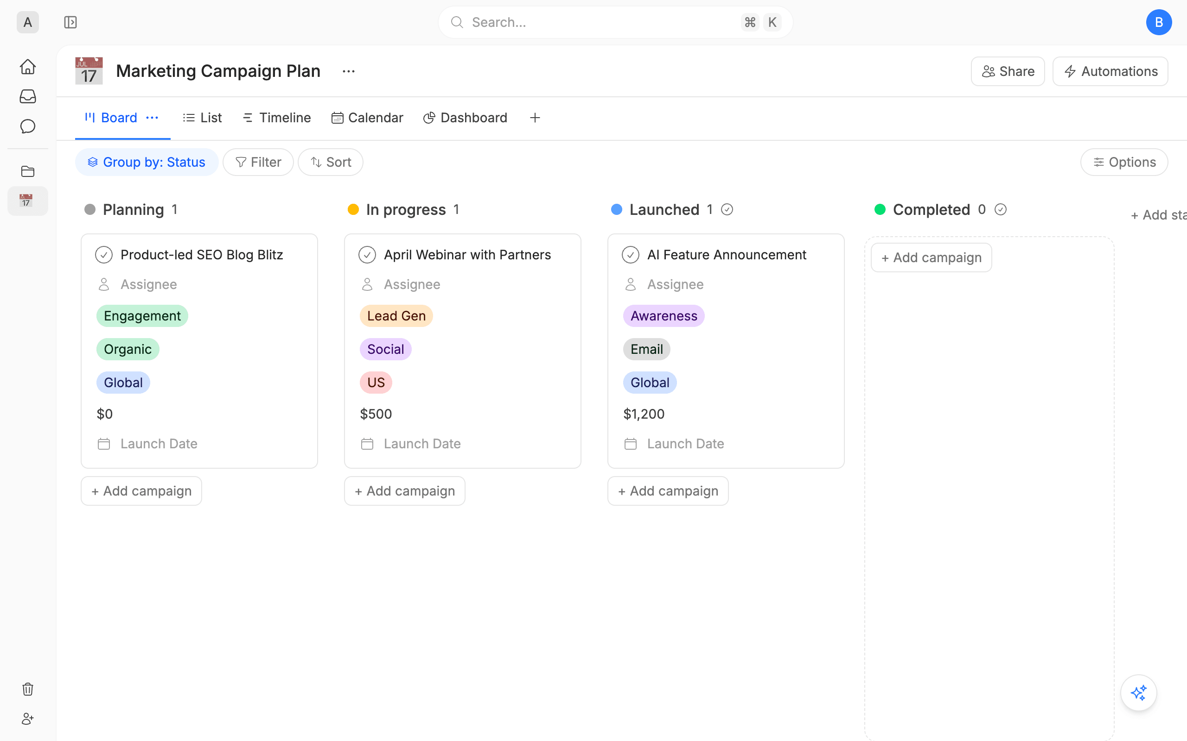Click the Social tag
The image size is (1187, 741).
point(385,349)
